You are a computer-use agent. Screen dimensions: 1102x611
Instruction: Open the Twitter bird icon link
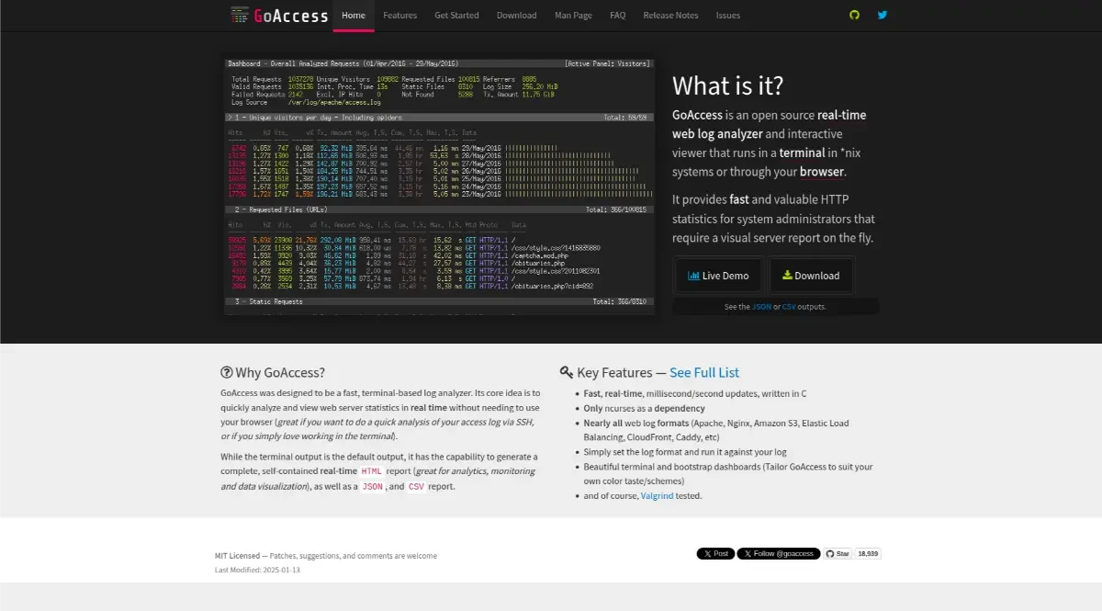(883, 16)
